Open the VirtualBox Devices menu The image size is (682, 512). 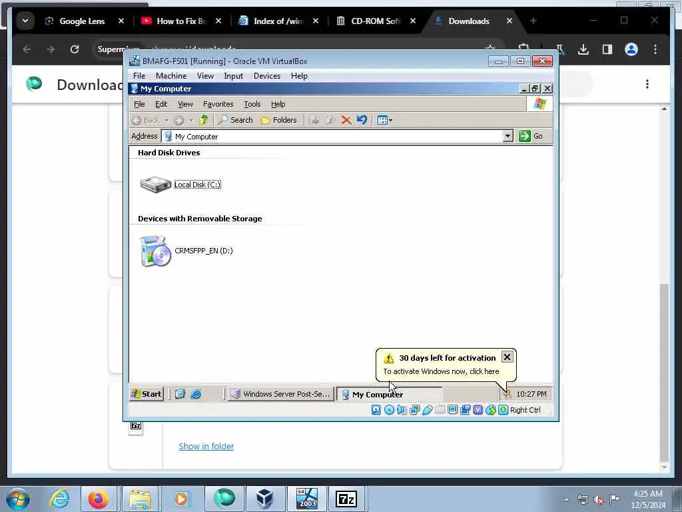(266, 76)
